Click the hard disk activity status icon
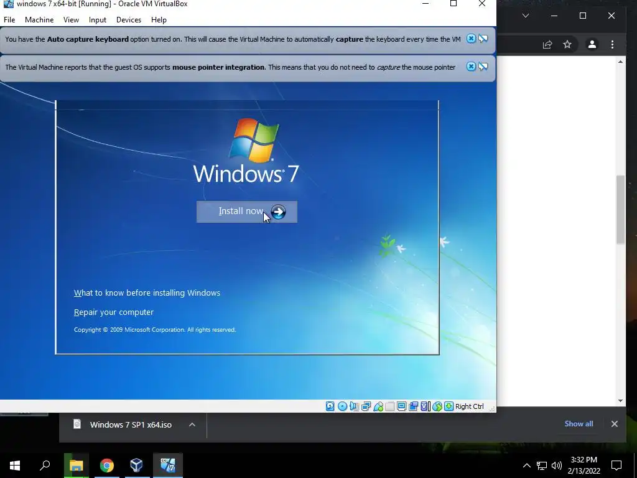This screenshot has width=637, height=478. (330, 406)
